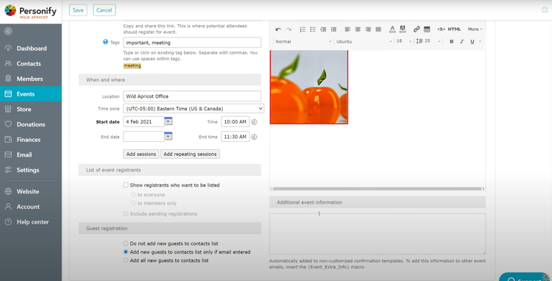This screenshot has height=281, width=552.
Task: Enable Show registrants who want to be listed
Action: 126,185
